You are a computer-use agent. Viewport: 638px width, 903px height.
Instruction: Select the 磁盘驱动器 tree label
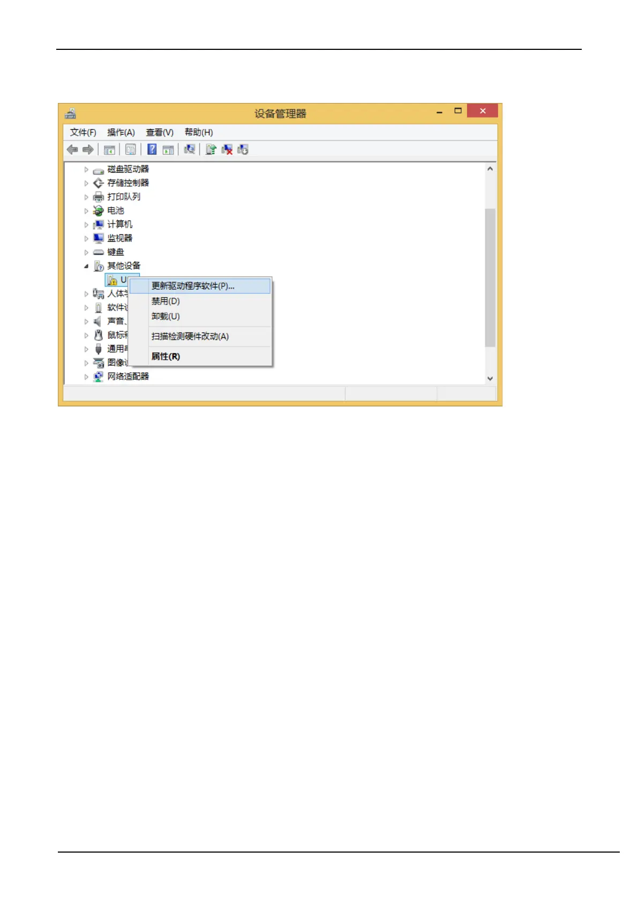pos(128,169)
